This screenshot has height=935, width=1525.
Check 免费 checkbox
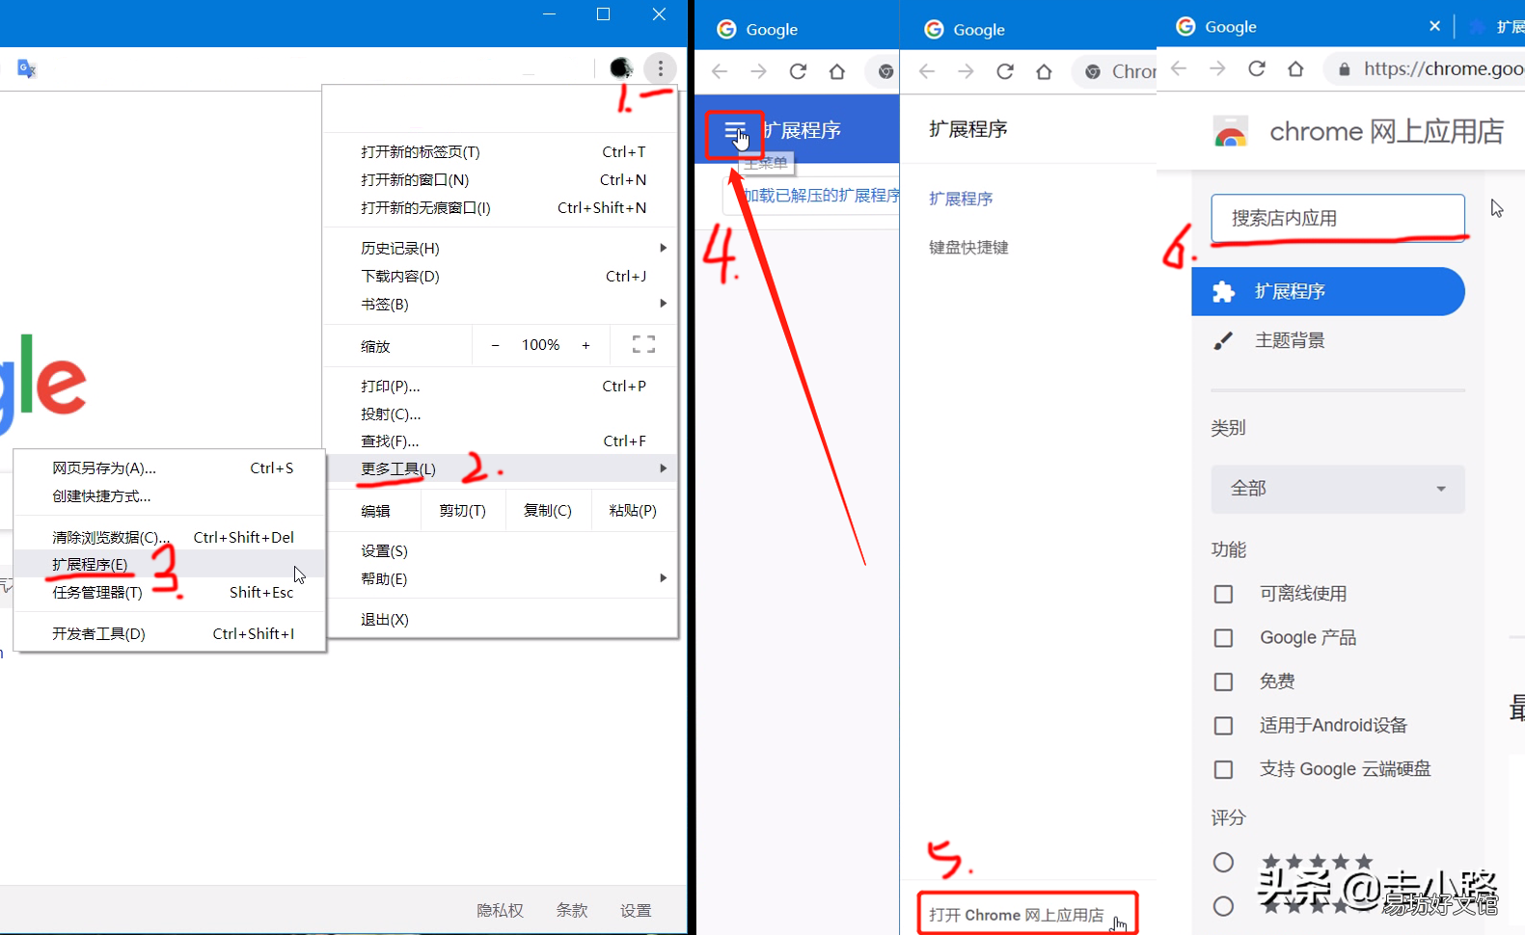[x=1223, y=681]
